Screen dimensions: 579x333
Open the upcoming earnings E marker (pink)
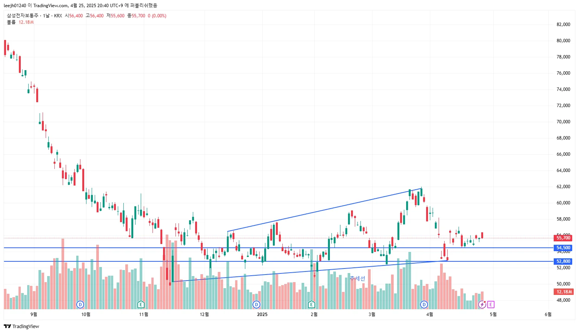(491, 304)
